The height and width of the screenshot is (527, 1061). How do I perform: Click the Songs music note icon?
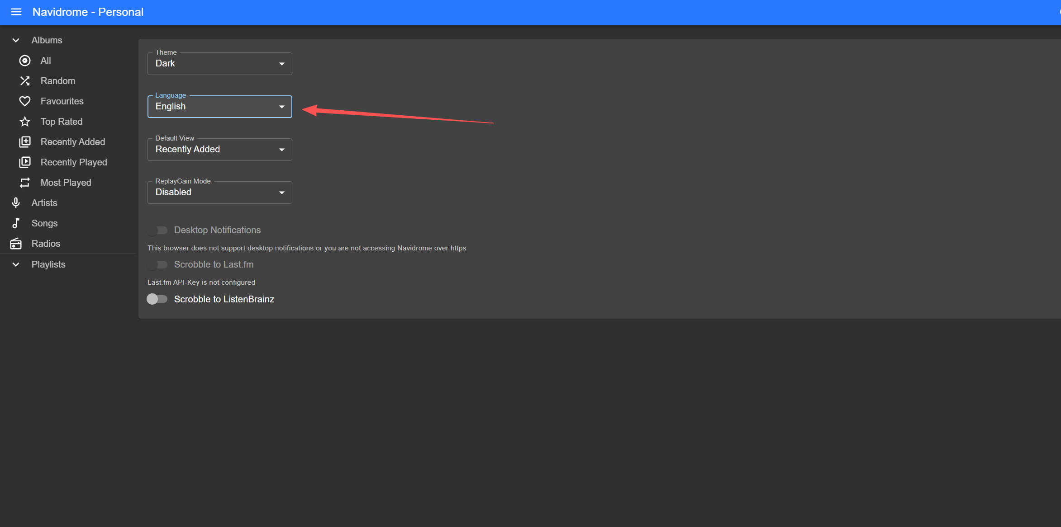click(x=16, y=223)
